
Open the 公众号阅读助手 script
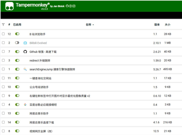coord(39,87)
